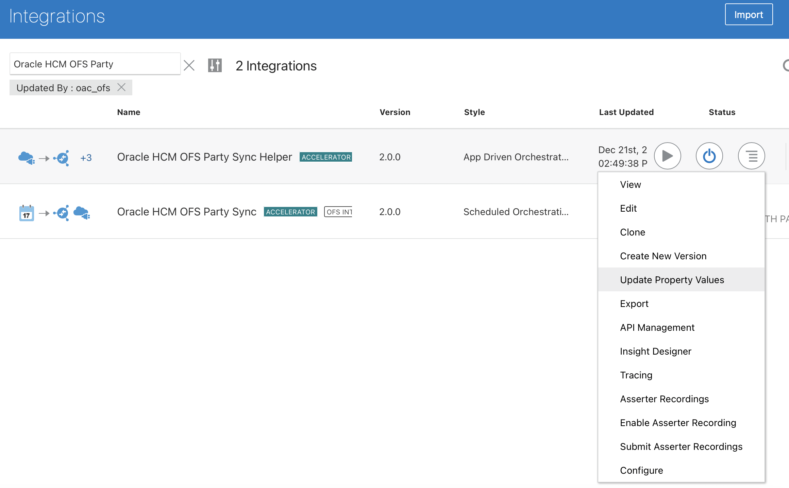Click the search input field

(95, 64)
